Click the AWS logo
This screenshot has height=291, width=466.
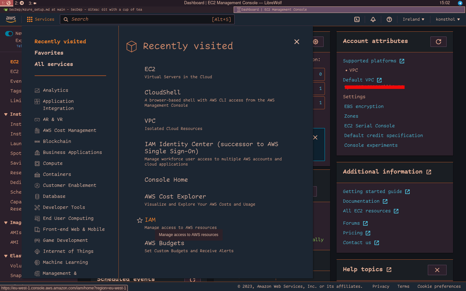pos(11,19)
